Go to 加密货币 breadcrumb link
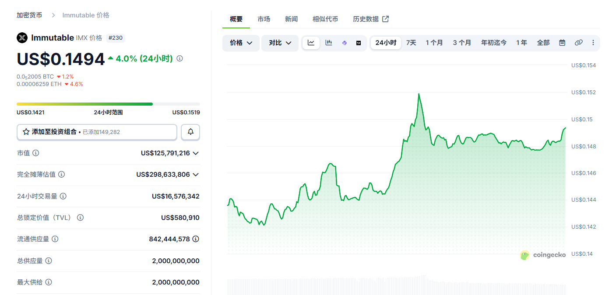 29,15
